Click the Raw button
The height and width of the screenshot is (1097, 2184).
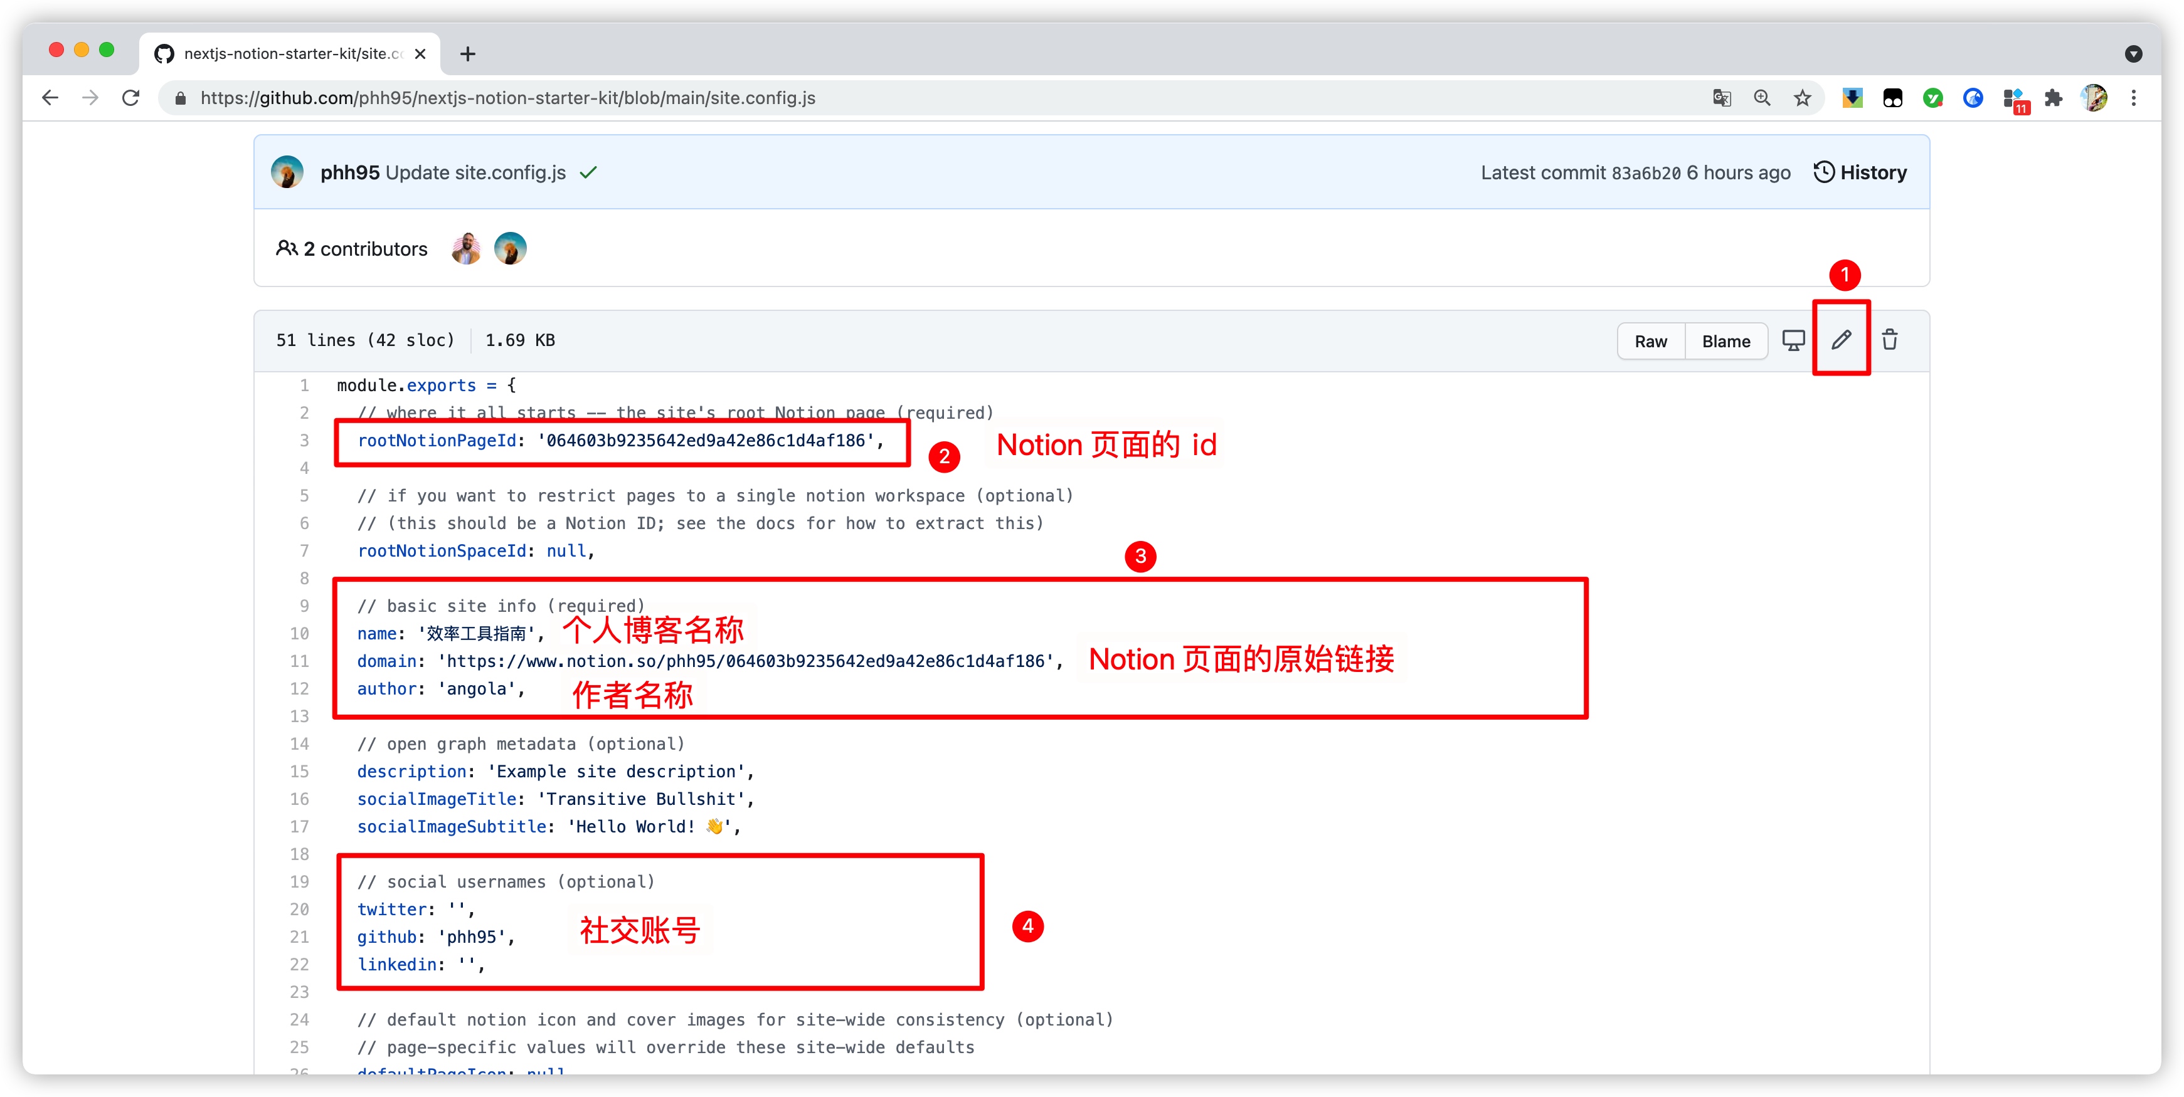tap(1650, 342)
